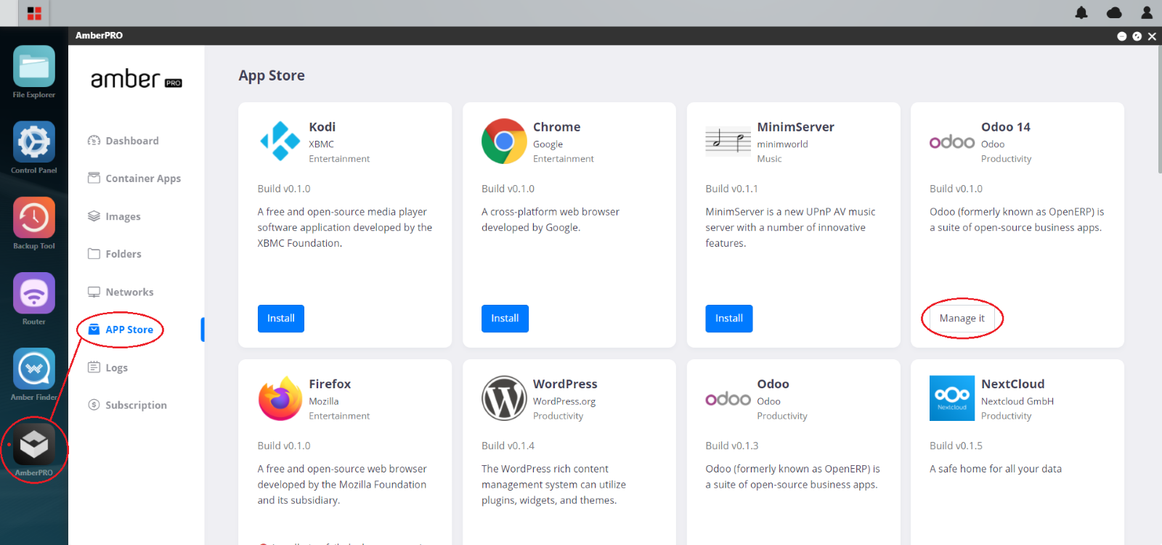Click Build v0.1.5 on NextCloud card

956,446
